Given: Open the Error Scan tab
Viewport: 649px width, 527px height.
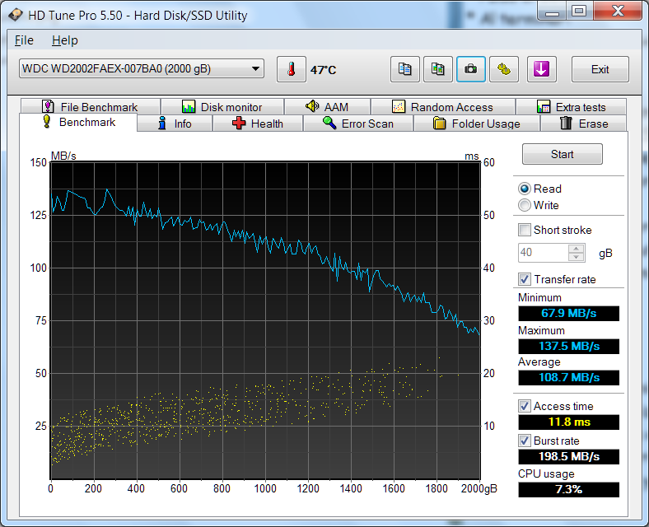Looking at the screenshot, I should click(x=358, y=124).
